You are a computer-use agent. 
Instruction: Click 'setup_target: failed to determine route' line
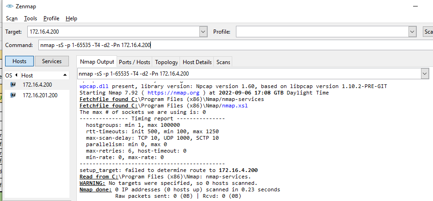pyautogui.click(x=168, y=170)
